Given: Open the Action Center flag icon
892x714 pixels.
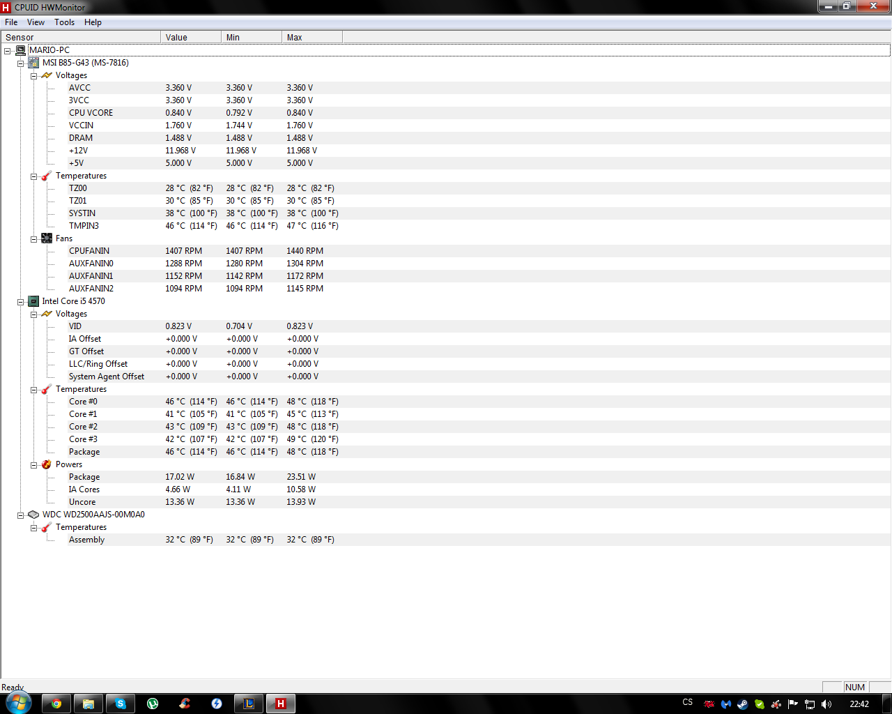Looking at the screenshot, I should [793, 704].
